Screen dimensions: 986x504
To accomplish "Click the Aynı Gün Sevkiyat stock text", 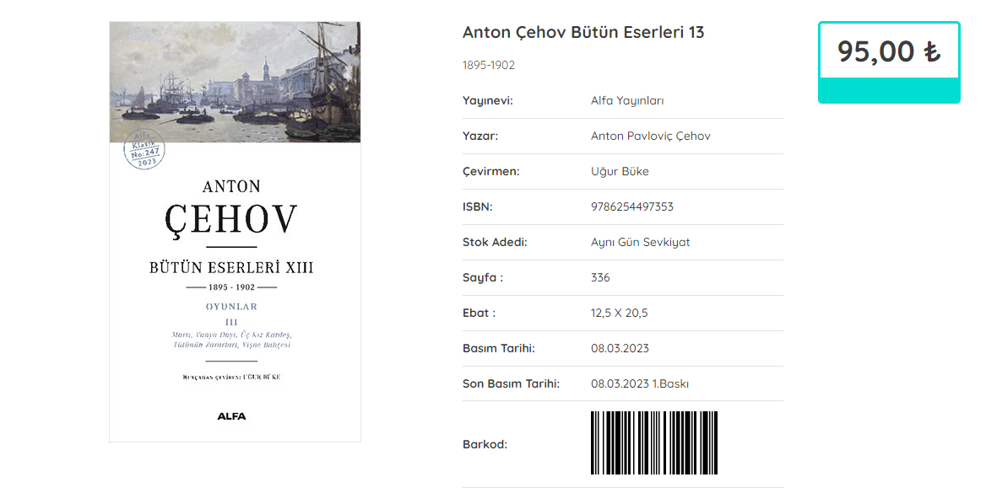I will point(640,243).
